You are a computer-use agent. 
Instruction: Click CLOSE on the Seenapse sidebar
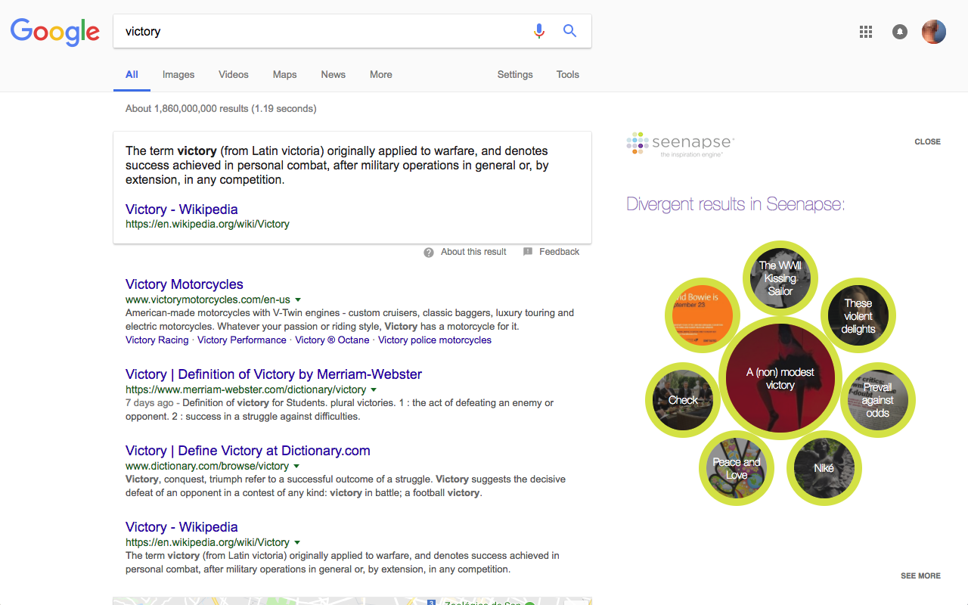pos(927,141)
